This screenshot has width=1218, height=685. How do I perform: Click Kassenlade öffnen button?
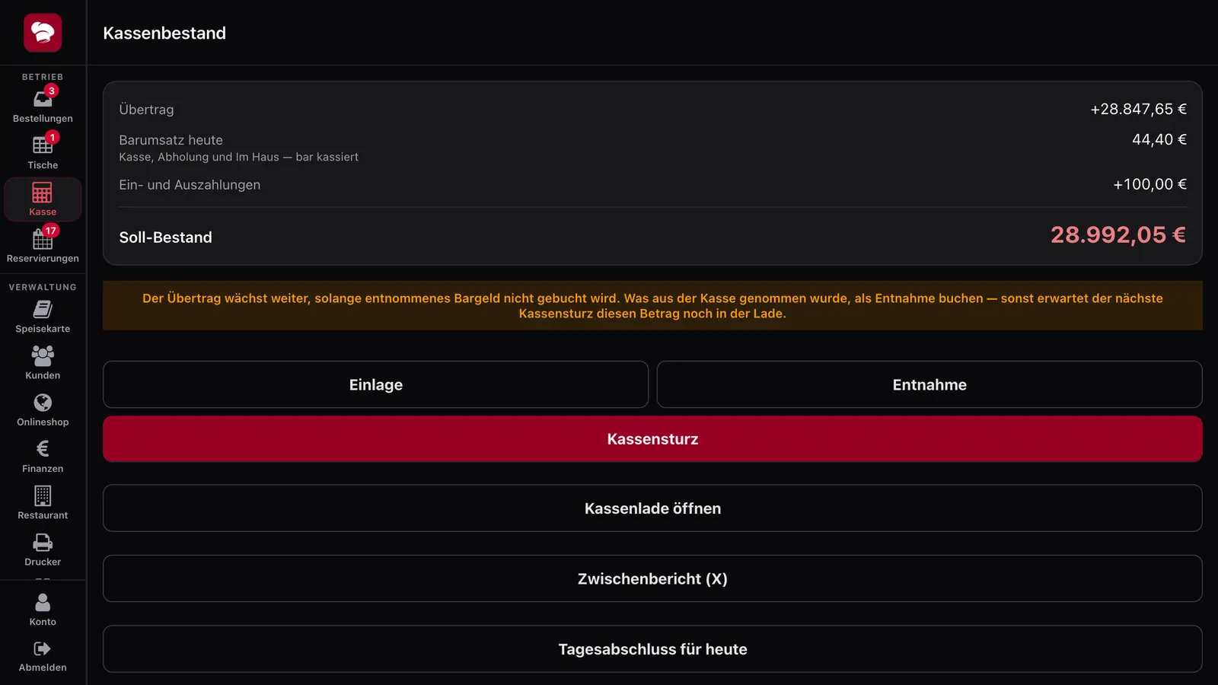pyautogui.click(x=652, y=508)
